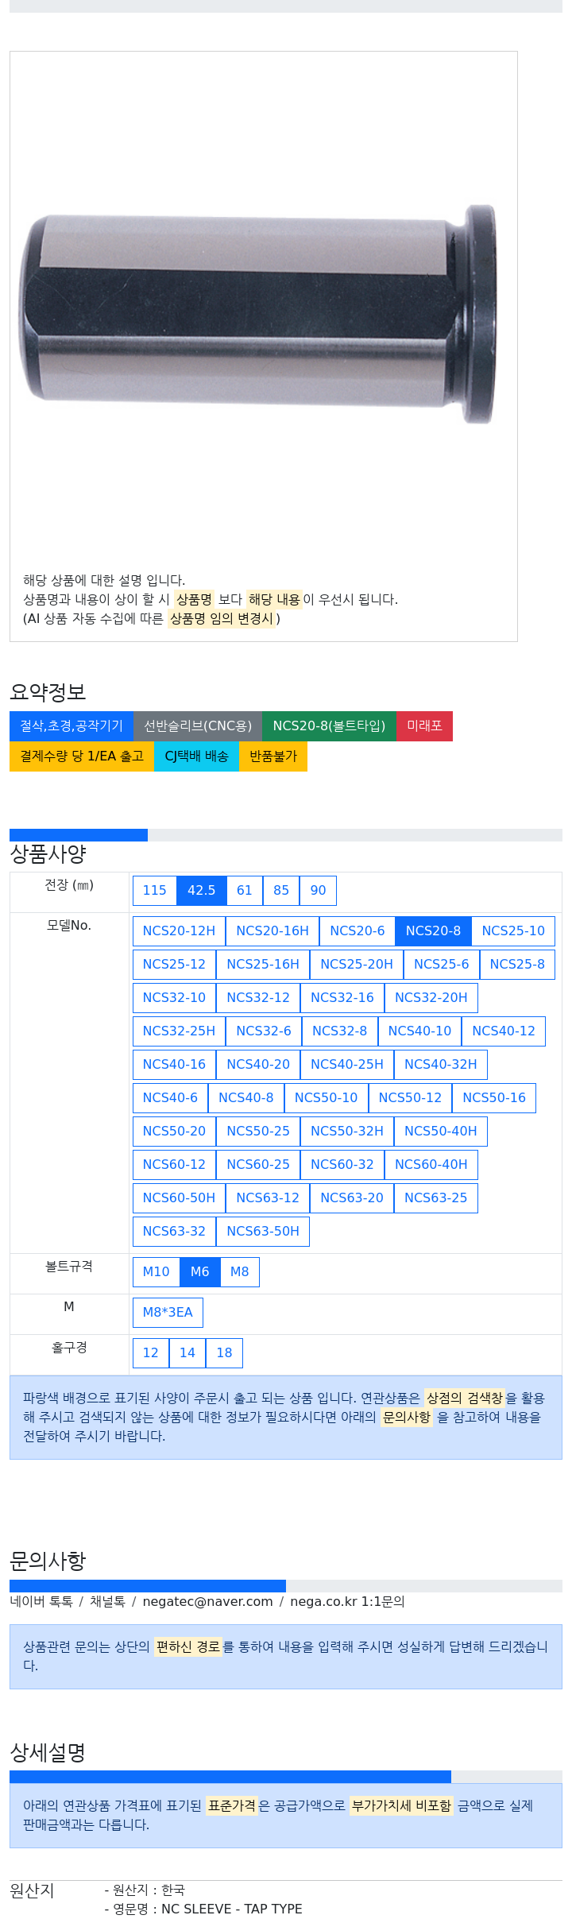Choose model NCS25-10
Viewport: 572px width, 1919px height.
tap(513, 931)
